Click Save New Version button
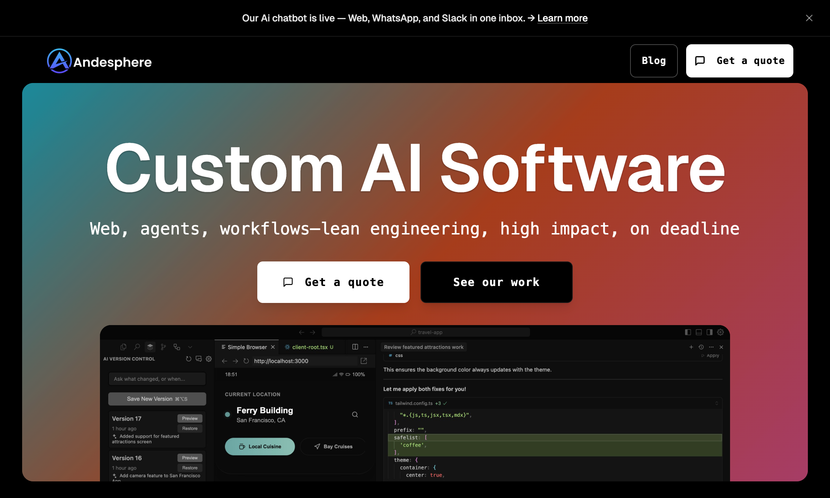 click(157, 399)
